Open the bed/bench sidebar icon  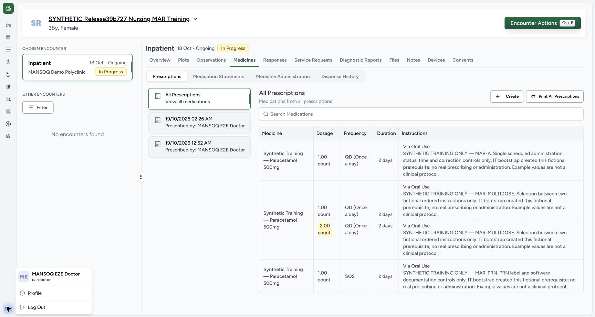[x=8, y=112]
